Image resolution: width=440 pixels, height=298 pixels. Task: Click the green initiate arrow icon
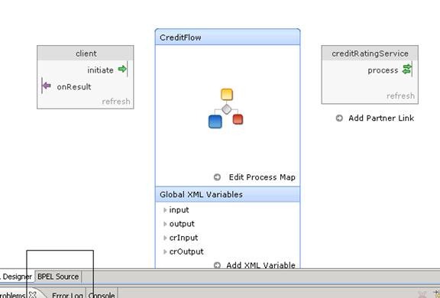click(122, 69)
